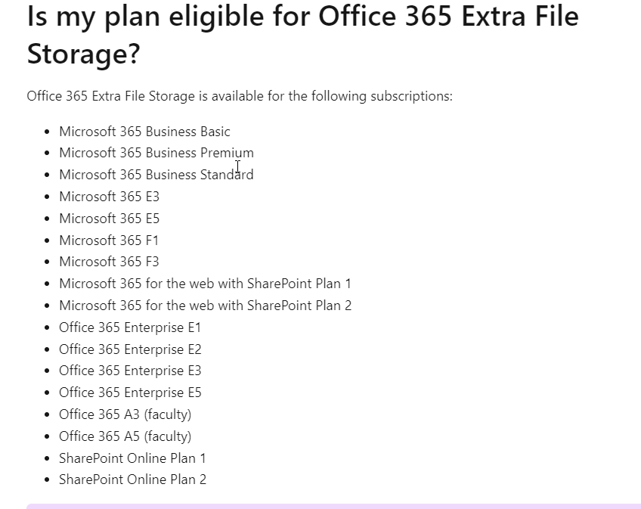Screen dimensions: 641x509
Task: Click the Microsoft 365 F1 entry
Action: coord(109,241)
